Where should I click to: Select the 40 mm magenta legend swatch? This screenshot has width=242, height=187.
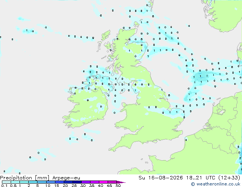tap(103, 182)
